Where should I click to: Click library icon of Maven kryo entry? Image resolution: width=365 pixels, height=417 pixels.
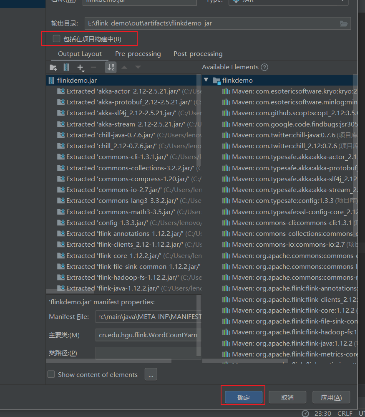[x=226, y=91]
